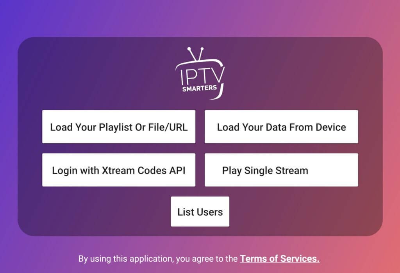Screen dimensions: 400x273
Task: Tap the Xtream Codes API login option
Action: [119, 170]
